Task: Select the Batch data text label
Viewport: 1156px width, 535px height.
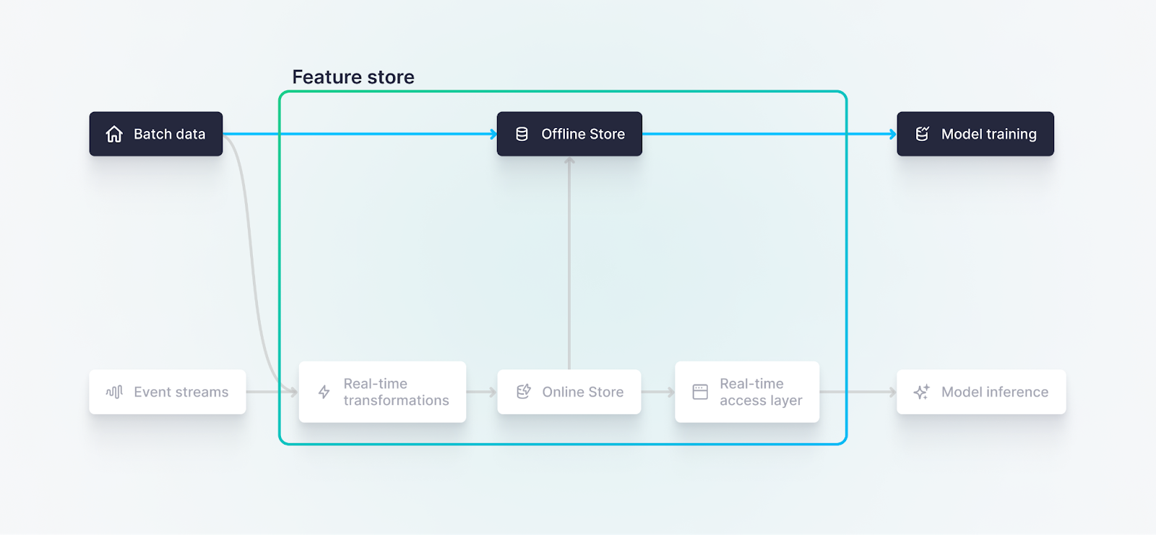Action: point(170,134)
